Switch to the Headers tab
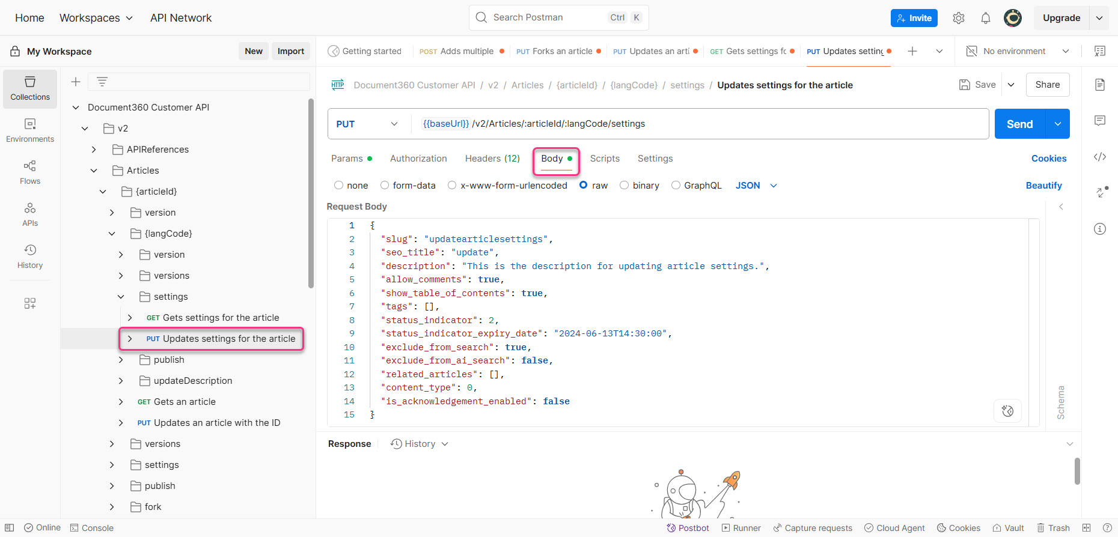This screenshot has height=537, width=1118. tap(492, 159)
